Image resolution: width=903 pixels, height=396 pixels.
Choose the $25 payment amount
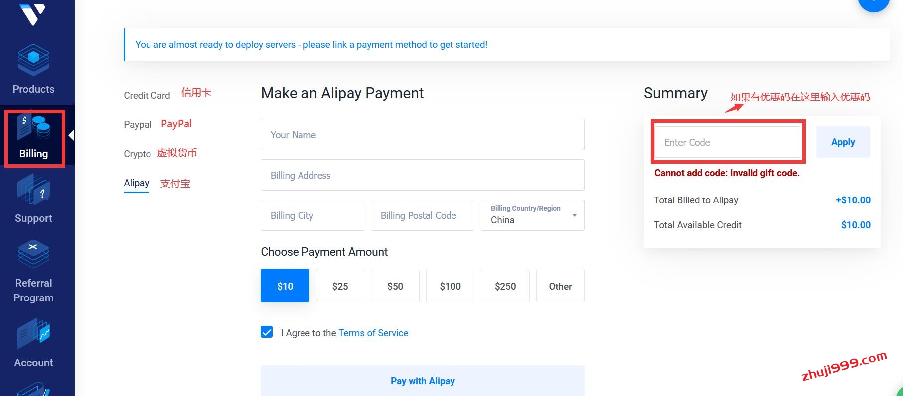point(340,286)
